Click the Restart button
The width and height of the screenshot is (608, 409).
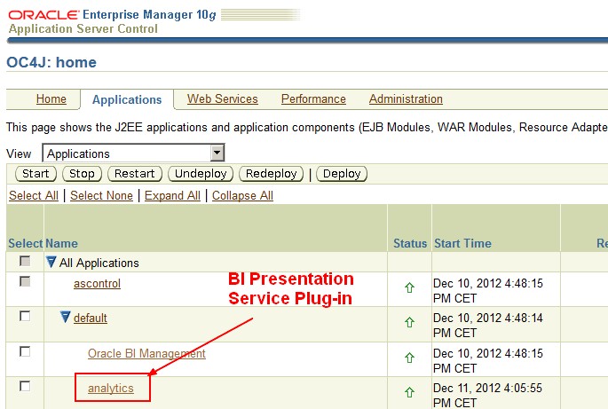pyautogui.click(x=135, y=174)
